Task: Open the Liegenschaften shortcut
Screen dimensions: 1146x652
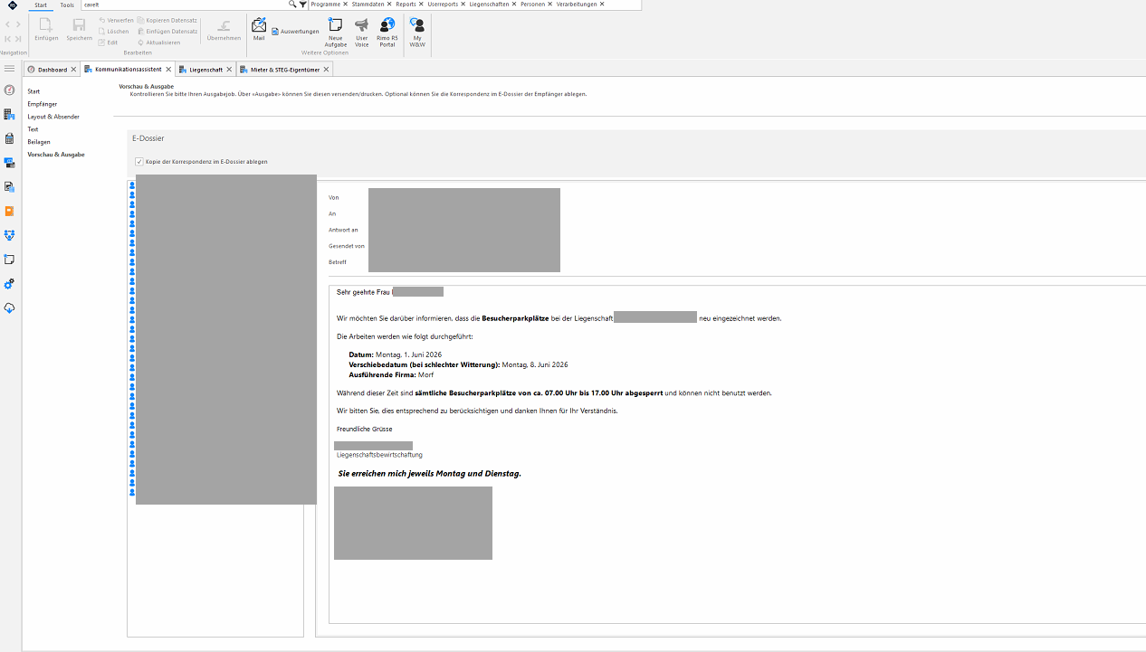Action: [x=489, y=5]
